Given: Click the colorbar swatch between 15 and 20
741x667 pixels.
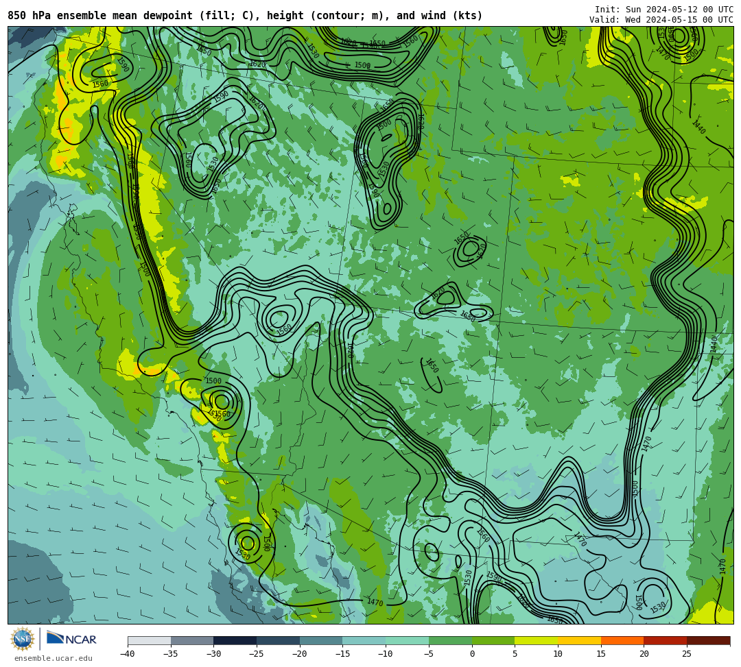Looking at the screenshot, I should [x=622, y=640].
